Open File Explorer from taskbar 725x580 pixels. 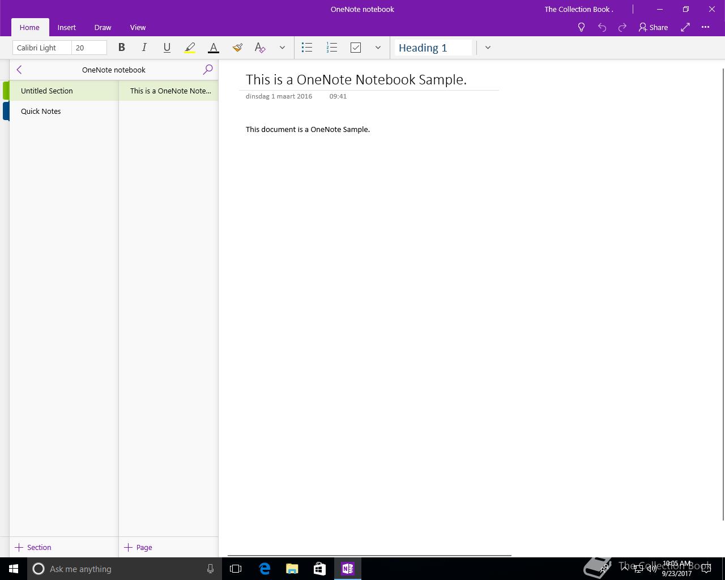pos(292,569)
